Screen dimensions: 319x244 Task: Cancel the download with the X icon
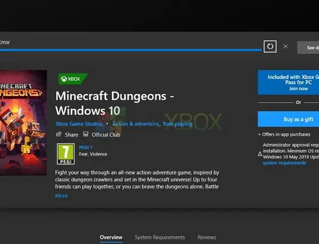[x=285, y=47]
